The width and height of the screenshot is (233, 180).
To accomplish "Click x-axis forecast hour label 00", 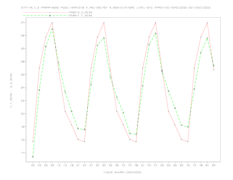I will point(33,165).
